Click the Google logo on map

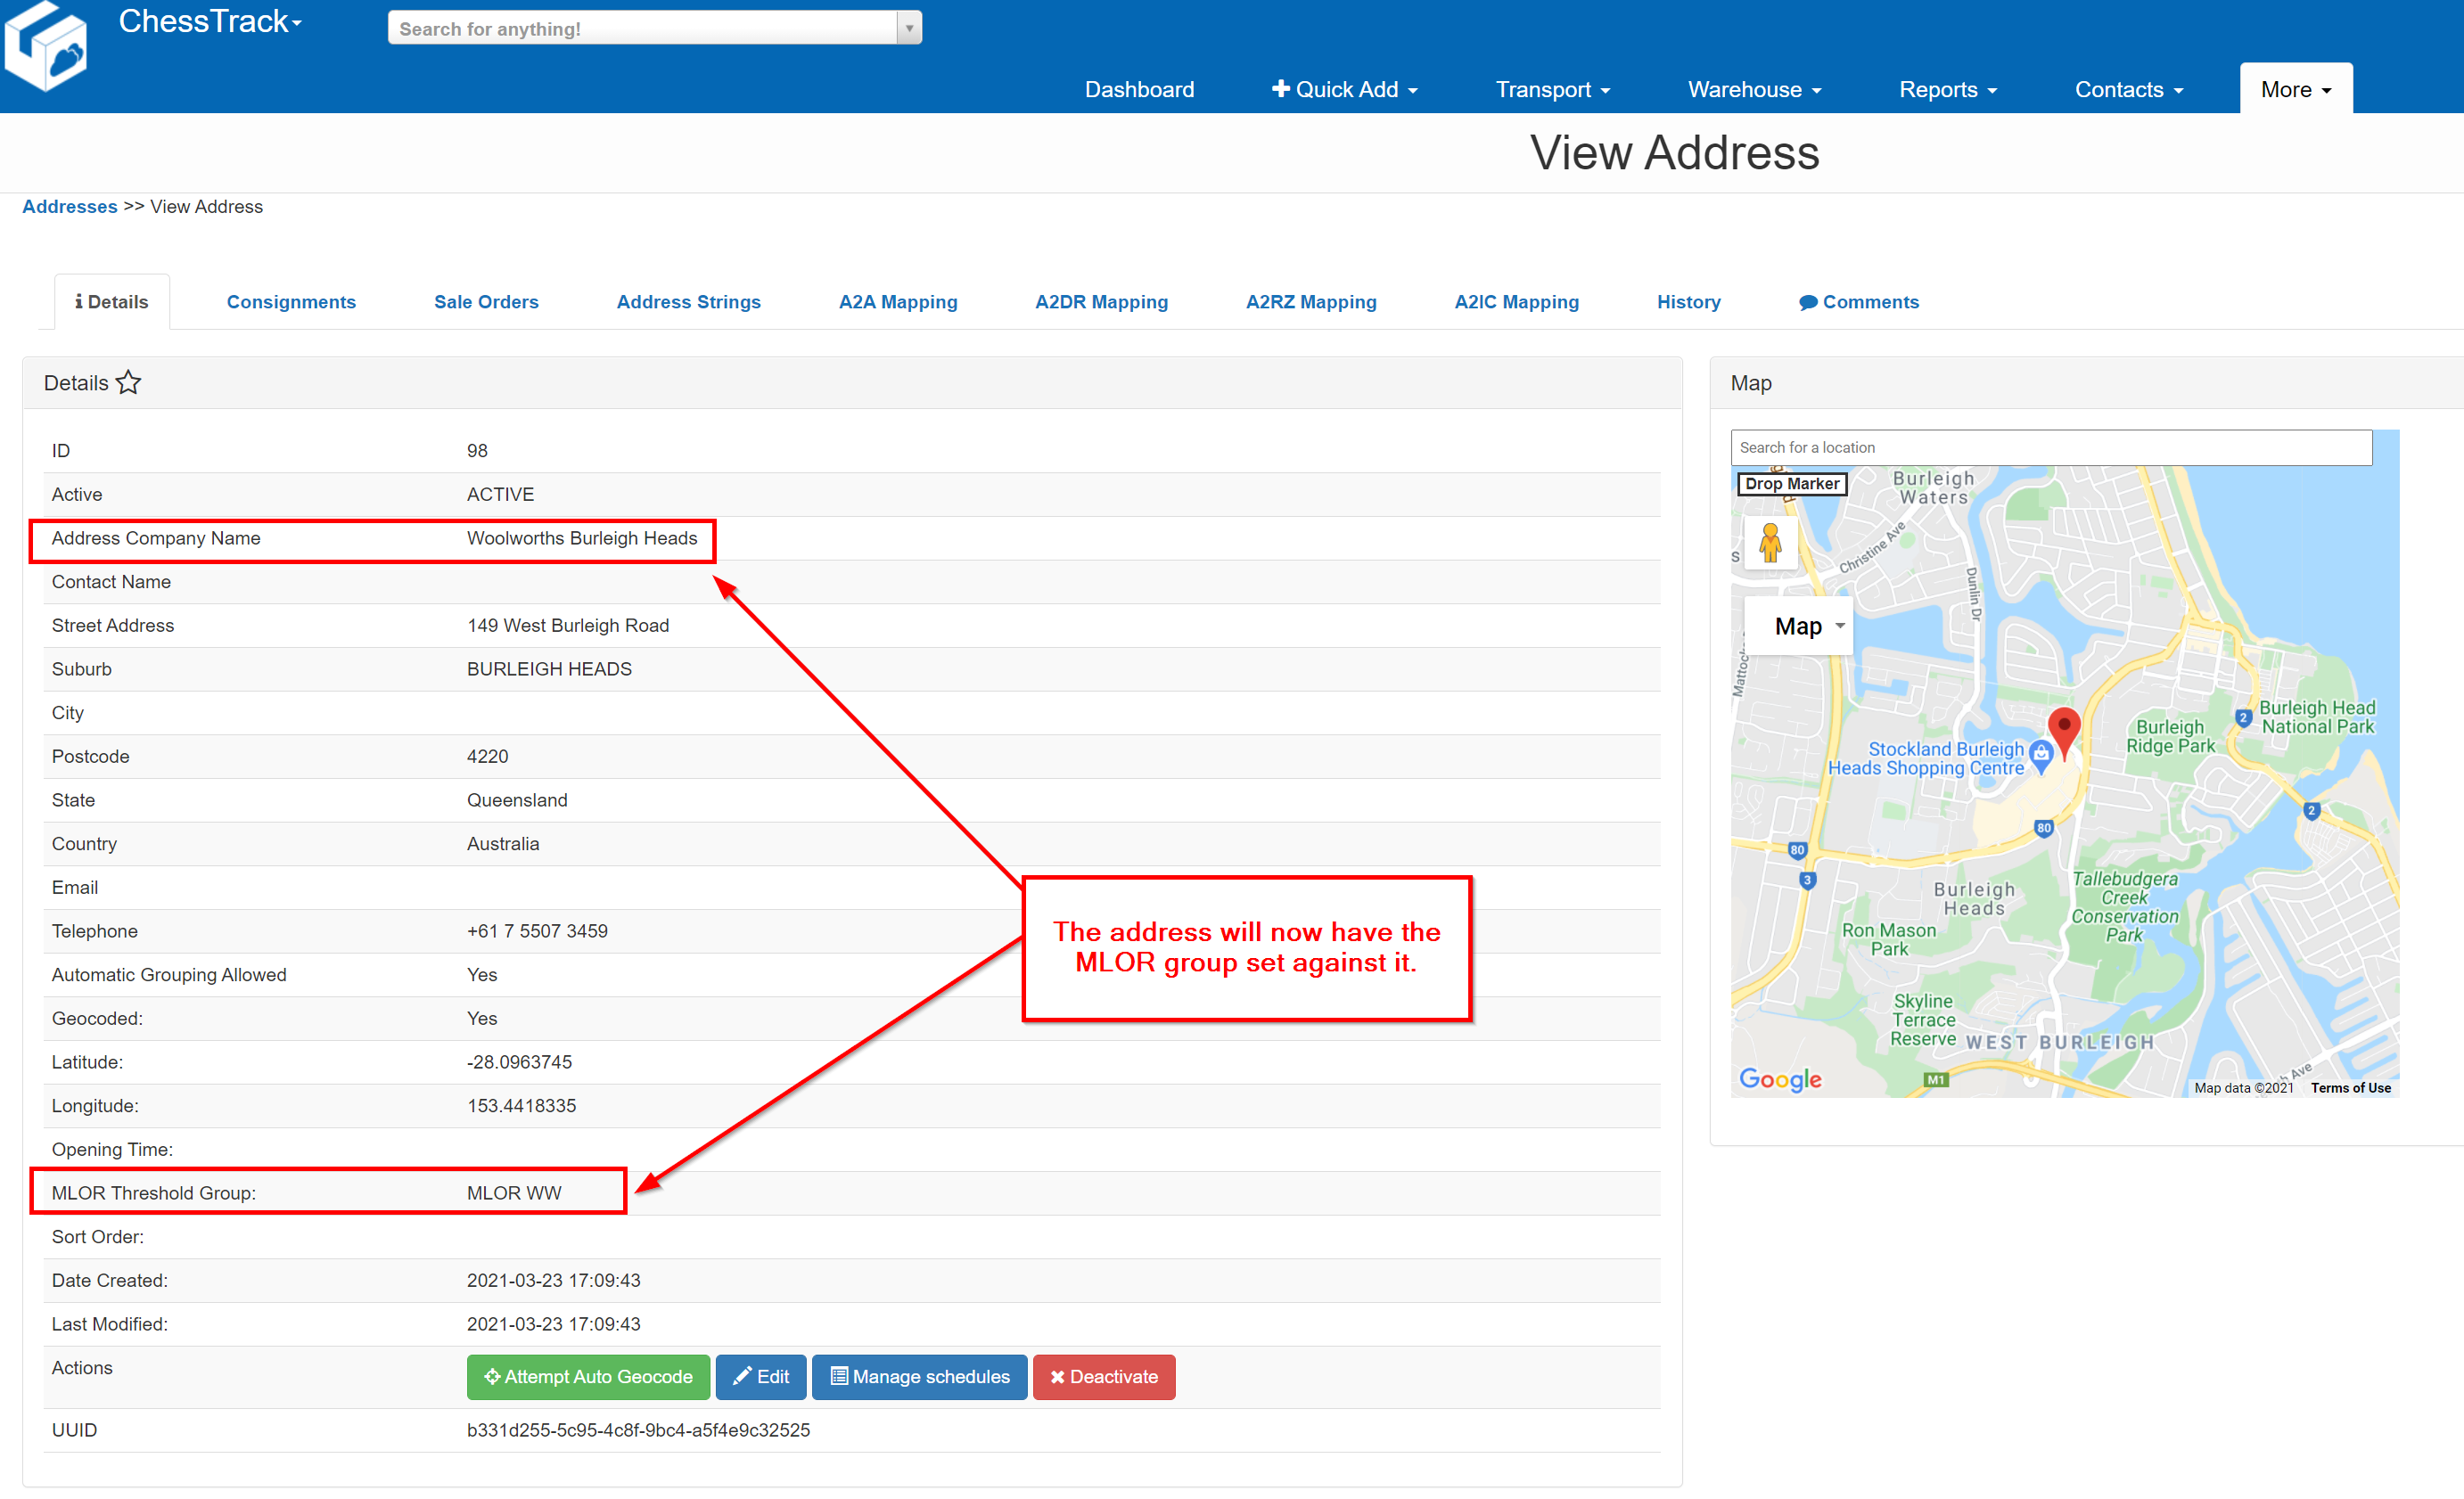(1780, 1079)
